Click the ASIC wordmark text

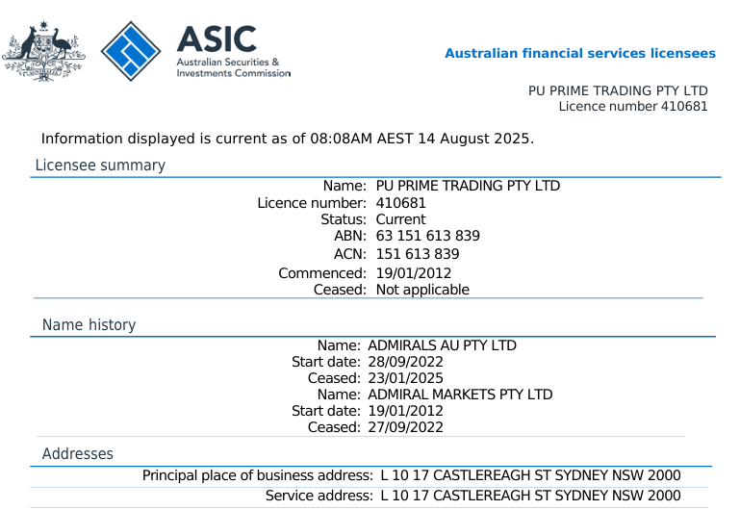[217, 38]
